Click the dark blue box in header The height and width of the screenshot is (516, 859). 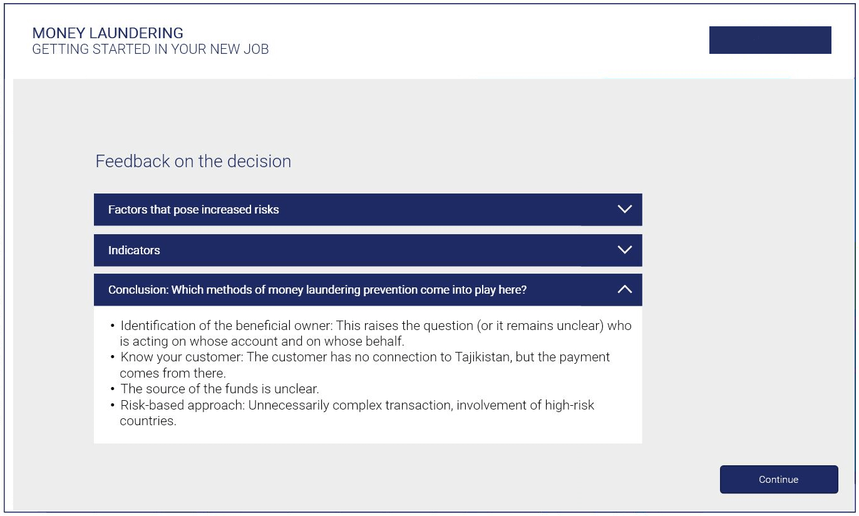[x=770, y=40]
